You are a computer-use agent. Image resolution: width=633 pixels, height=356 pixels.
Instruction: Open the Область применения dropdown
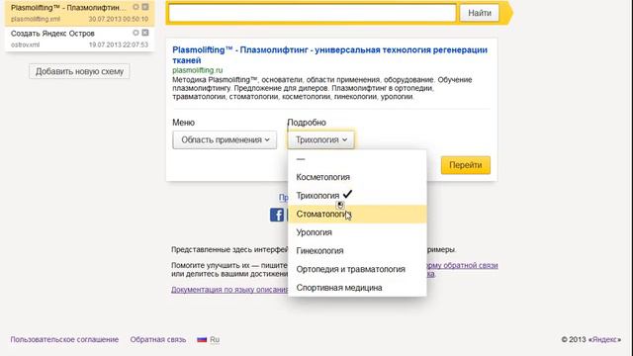(x=225, y=140)
